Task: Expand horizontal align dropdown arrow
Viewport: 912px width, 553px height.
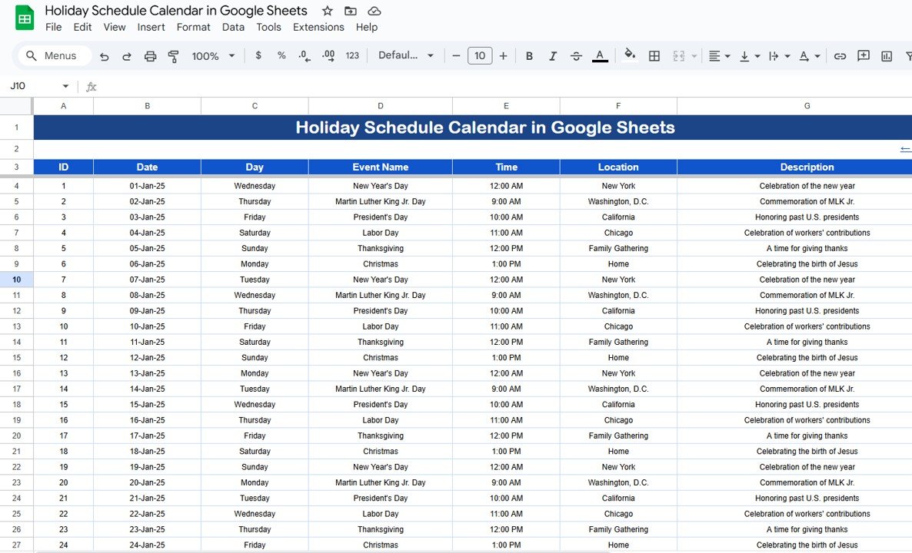Action: 727,56
